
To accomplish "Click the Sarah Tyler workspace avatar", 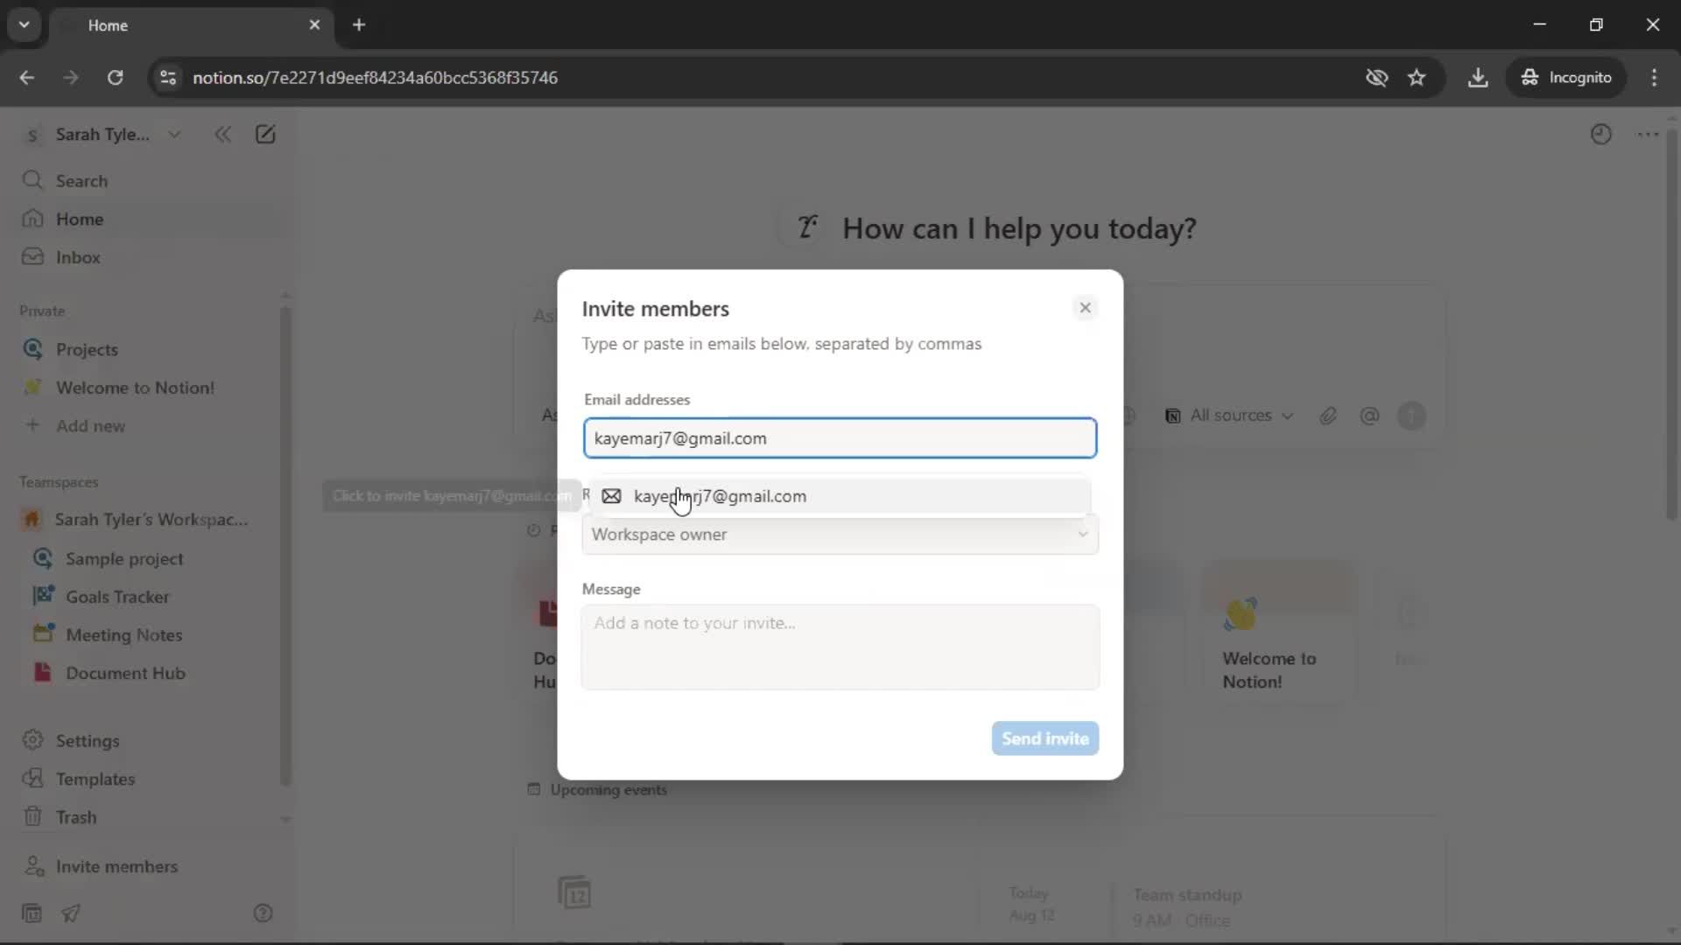I will (x=32, y=135).
